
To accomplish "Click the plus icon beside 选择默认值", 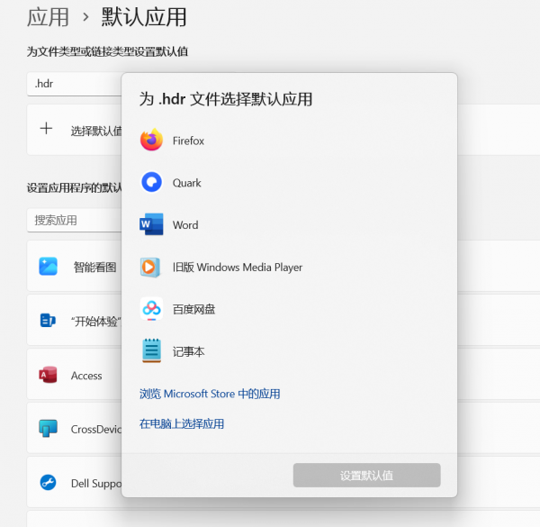I will tap(46, 129).
